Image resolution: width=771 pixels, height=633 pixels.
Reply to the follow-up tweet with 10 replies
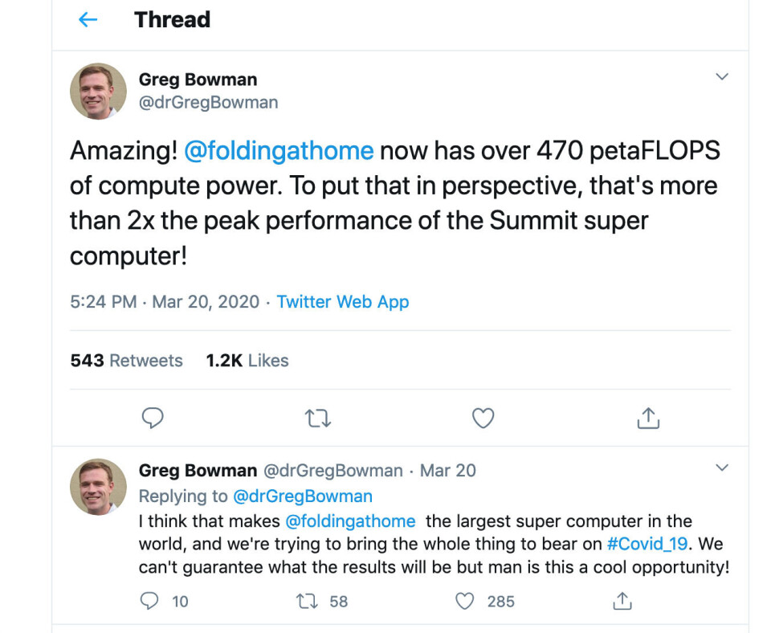point(150,601)
